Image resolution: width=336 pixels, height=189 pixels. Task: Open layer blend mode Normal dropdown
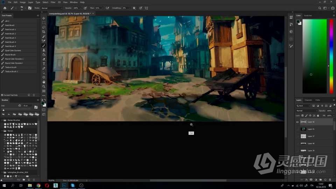pyautogui.click(x=307, y=111)
